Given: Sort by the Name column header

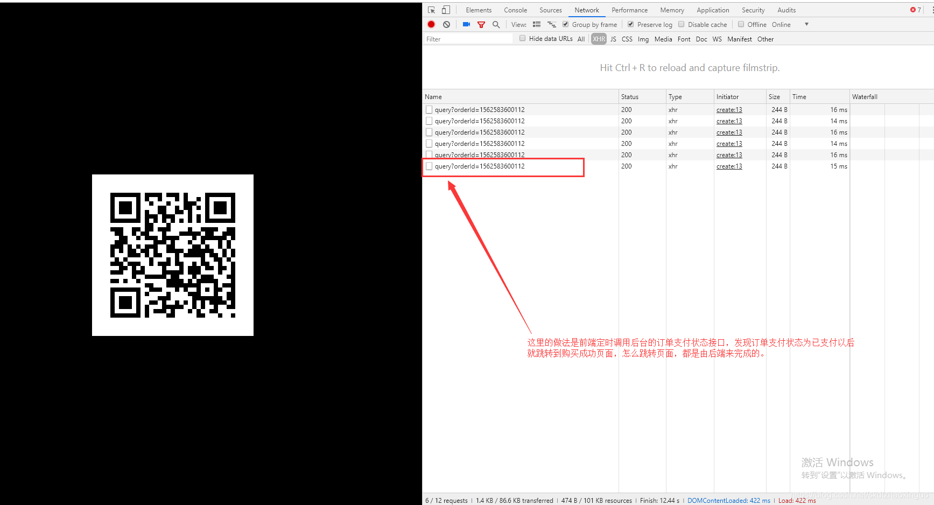Looking at the screenshot, I should [521, 97].
